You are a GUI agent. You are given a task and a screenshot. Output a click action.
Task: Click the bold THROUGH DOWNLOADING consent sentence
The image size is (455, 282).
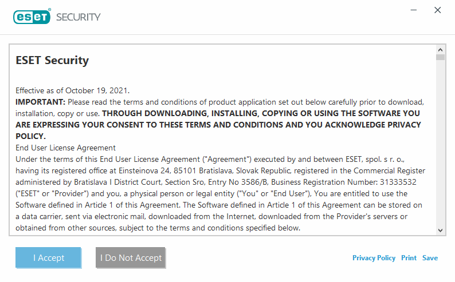(x=261, y=113)
